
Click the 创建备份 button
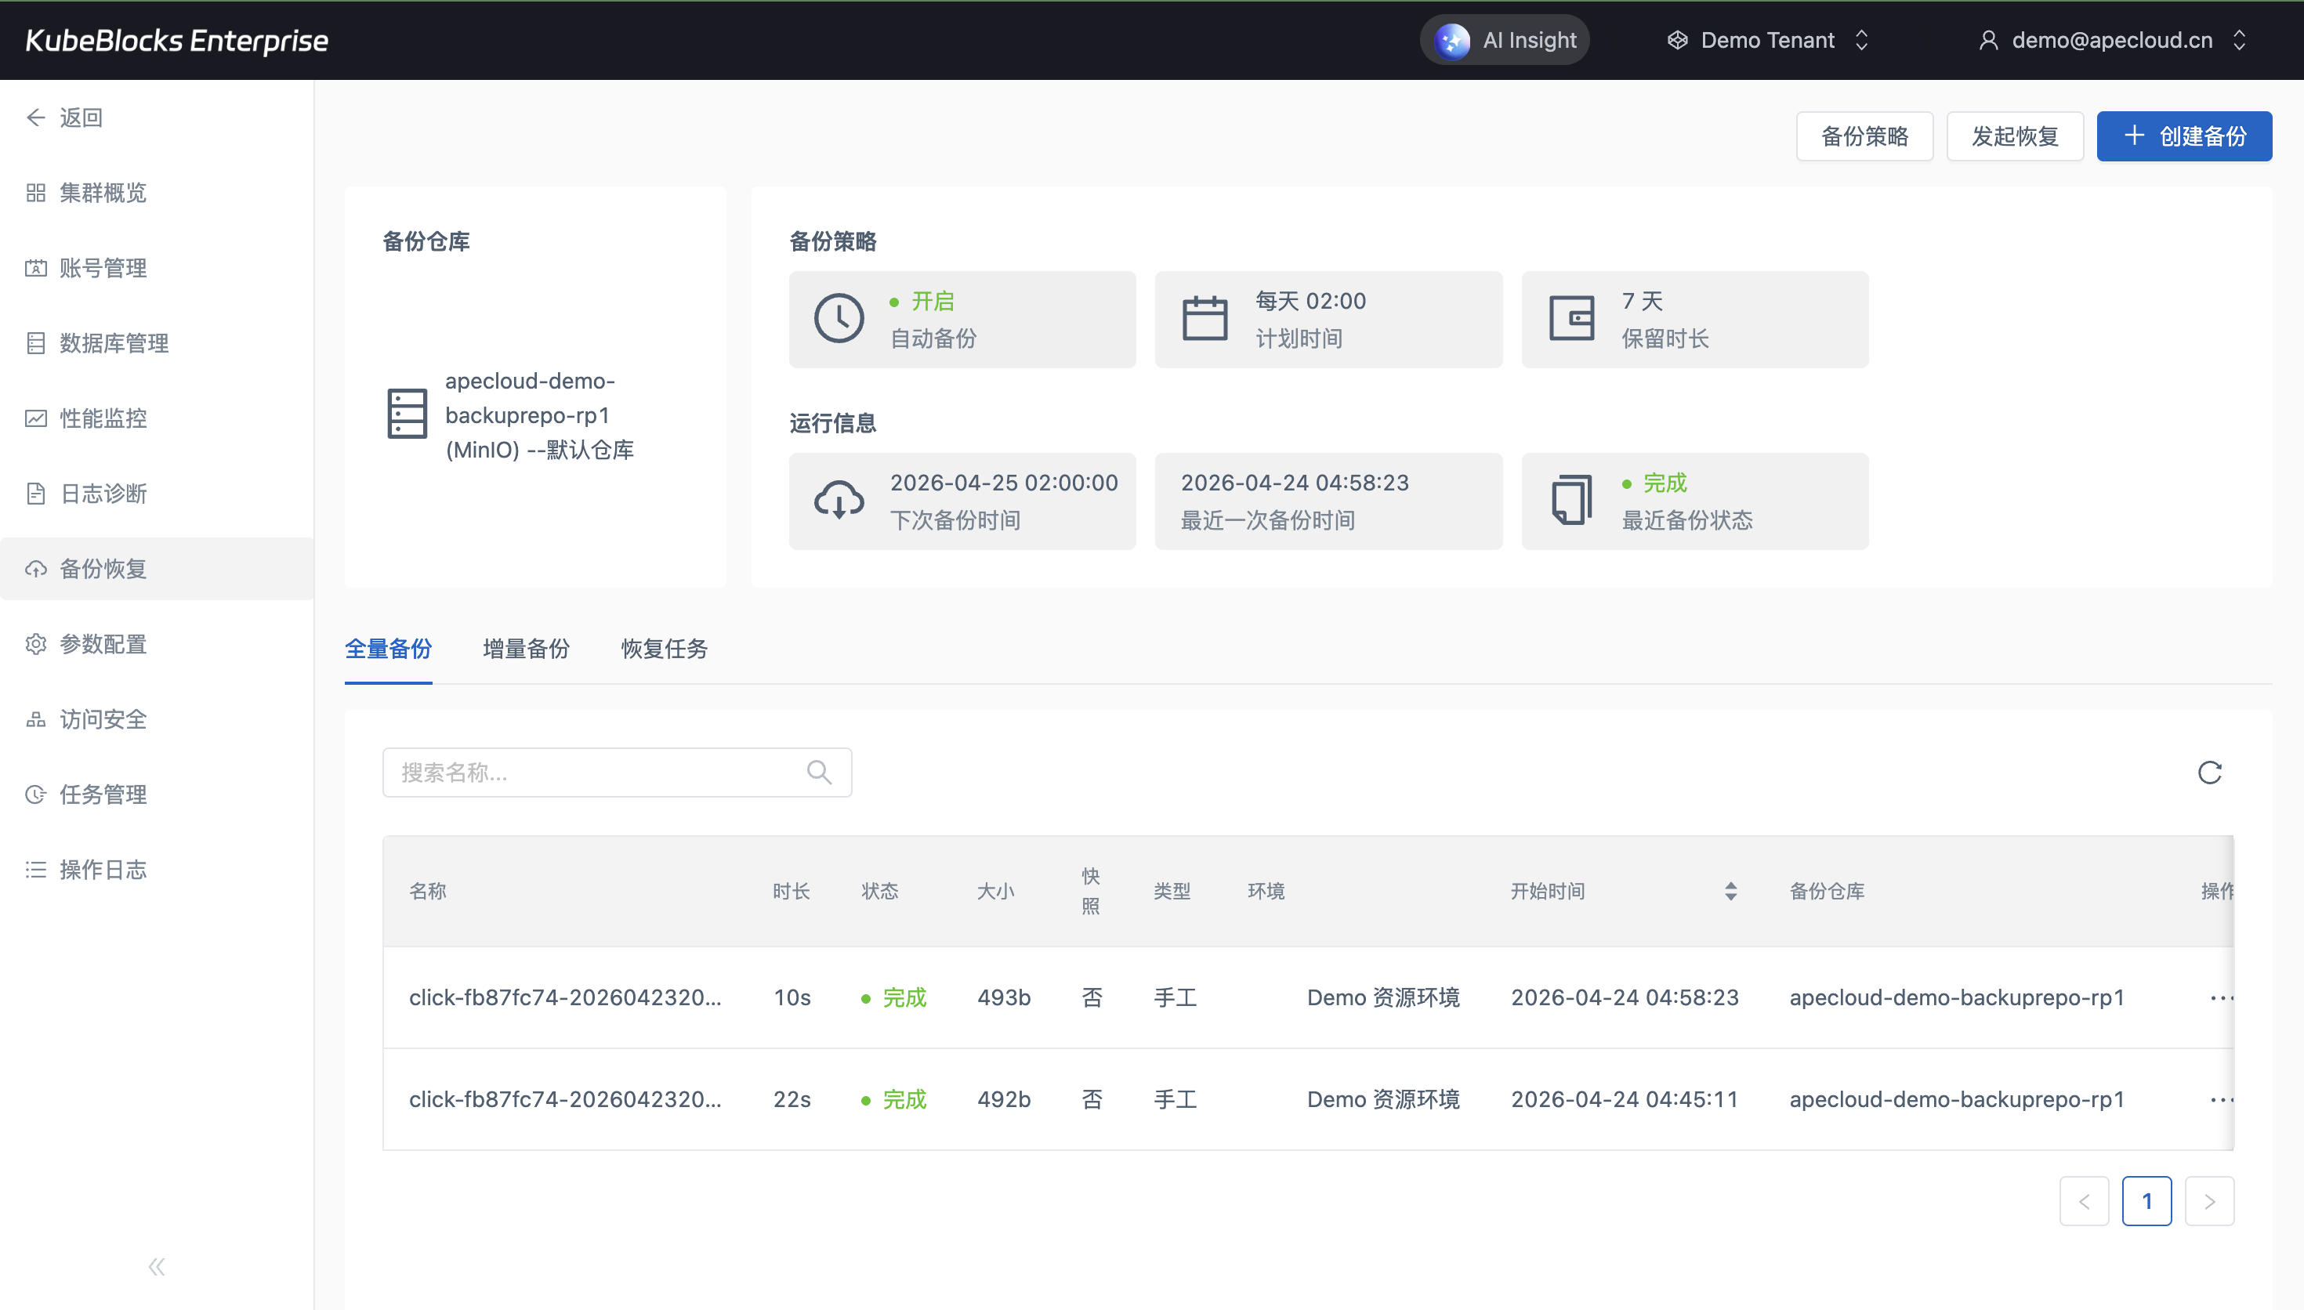(2183, 137)
